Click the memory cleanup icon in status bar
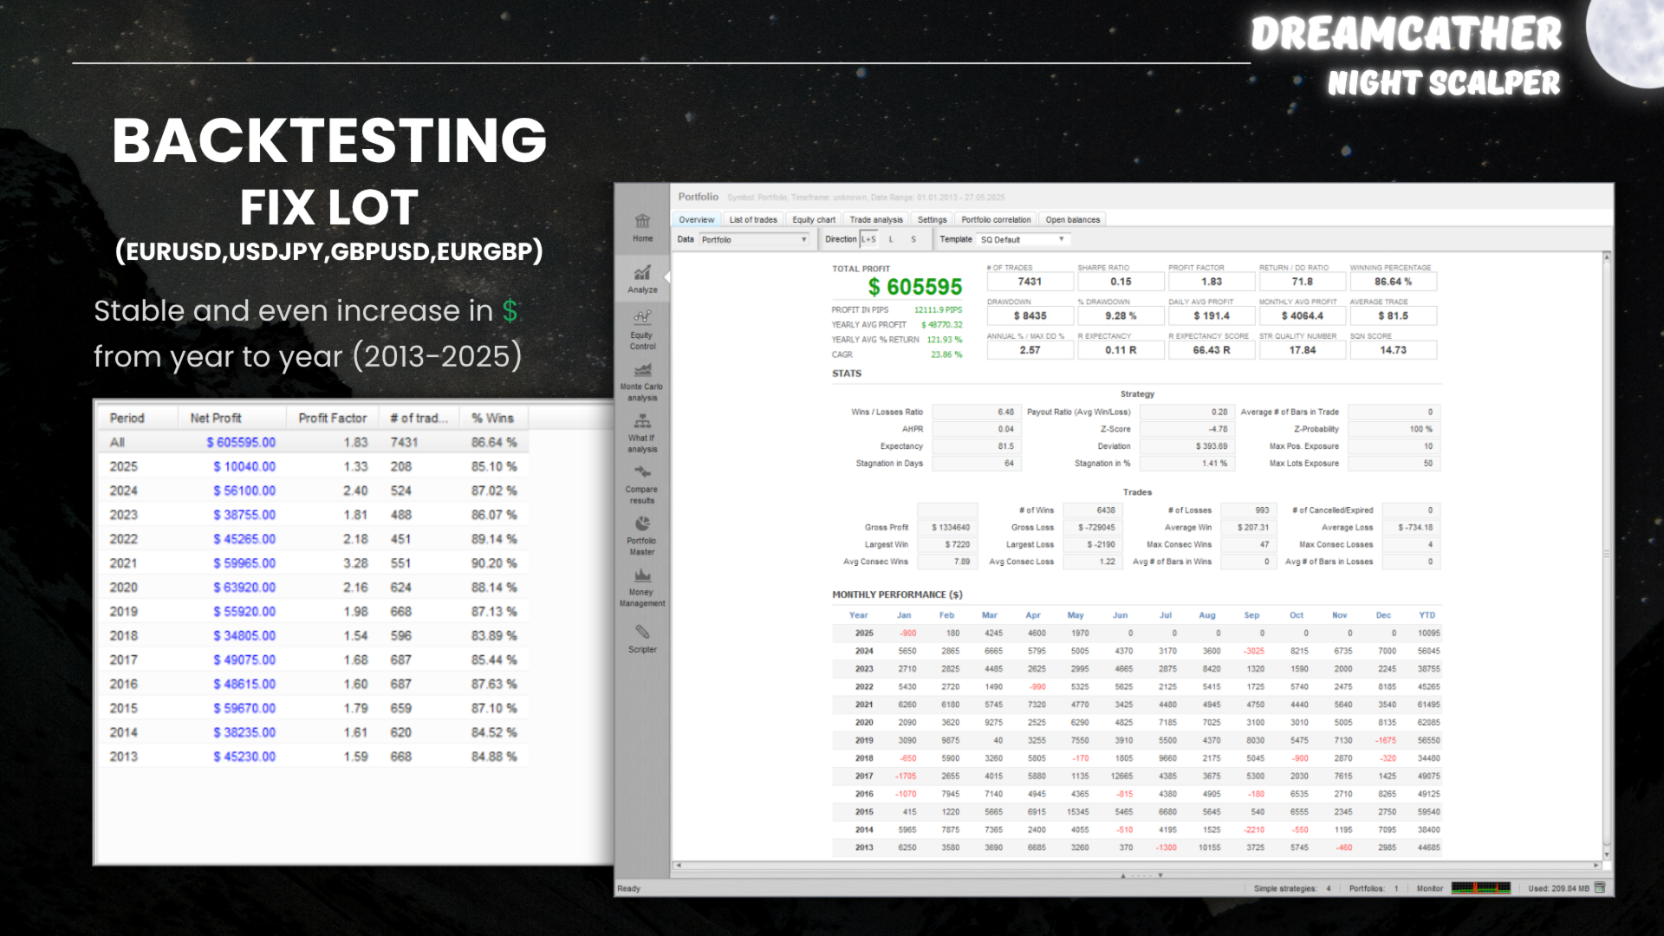Viewport: 1664px width, 936px height. [1600, 887]
